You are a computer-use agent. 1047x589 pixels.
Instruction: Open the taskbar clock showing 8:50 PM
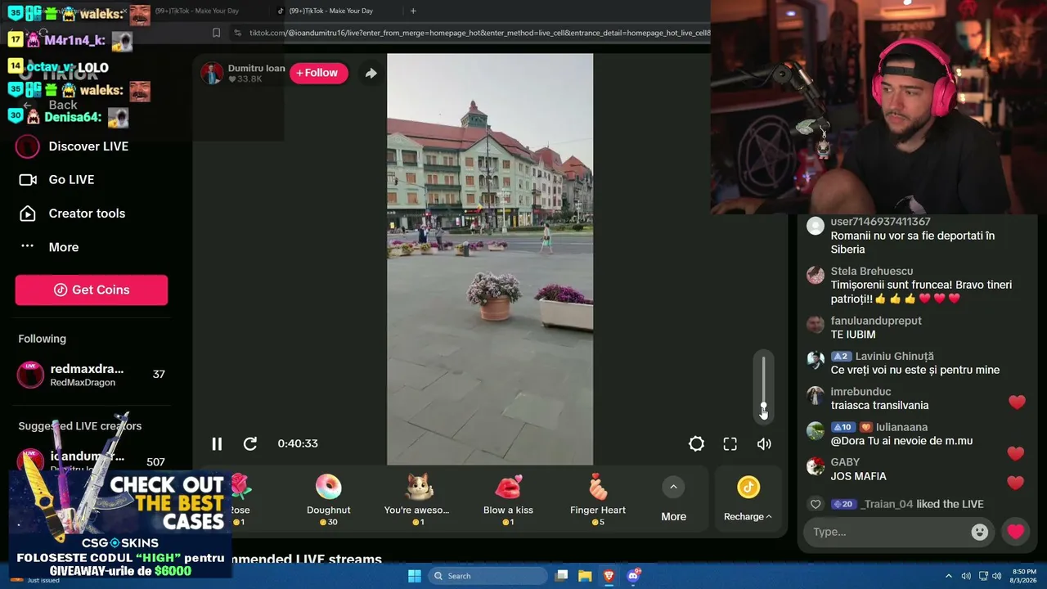(1024, 576)
